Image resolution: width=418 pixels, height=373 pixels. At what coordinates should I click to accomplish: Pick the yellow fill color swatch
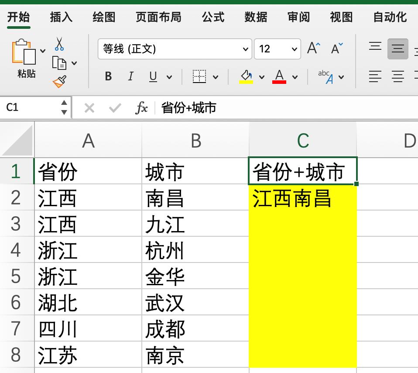245,82
